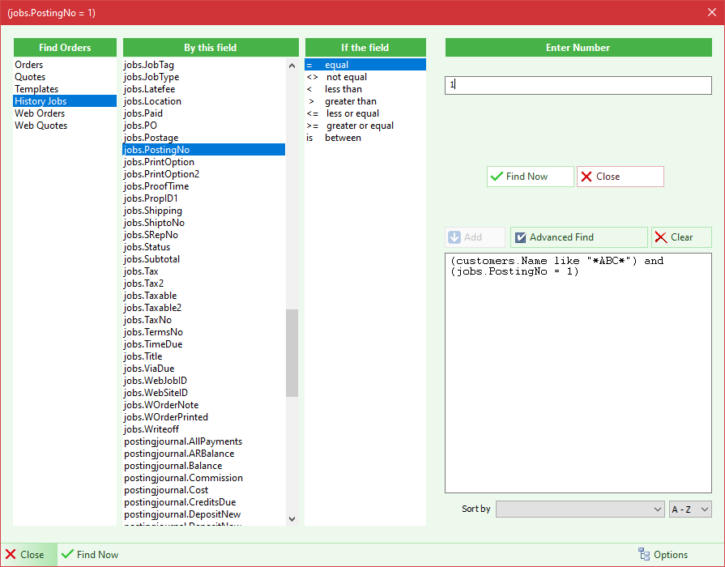This screenshot has width=725, height=567.
Task: Select History Jobs in Find Orders list
Action: point(65,100)
